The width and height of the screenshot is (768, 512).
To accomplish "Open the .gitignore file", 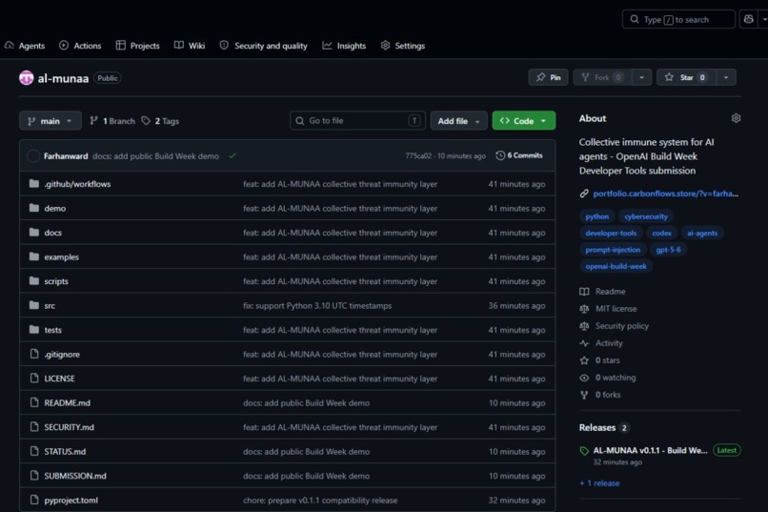I will pyautogui.click(x=62, y=355).
